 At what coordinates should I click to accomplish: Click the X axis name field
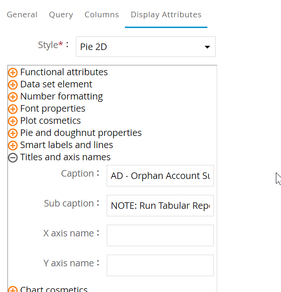point(160,235)
